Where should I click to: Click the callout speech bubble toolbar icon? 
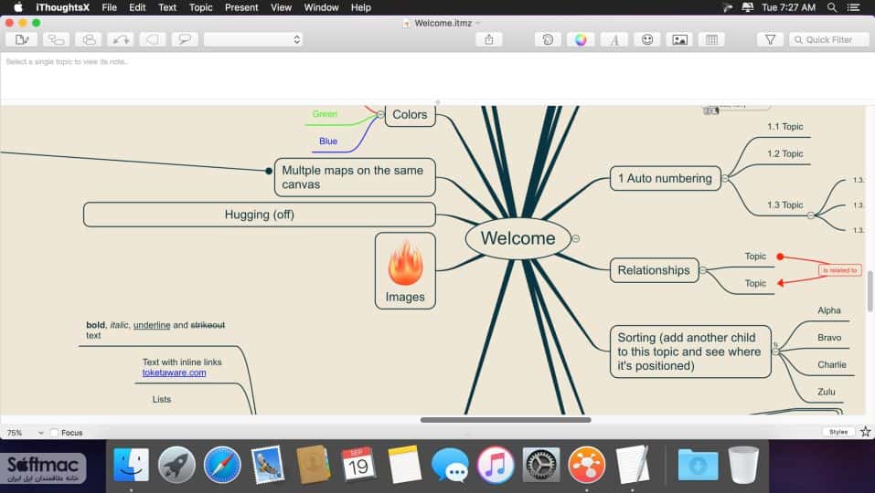click(x=185, y=39)
